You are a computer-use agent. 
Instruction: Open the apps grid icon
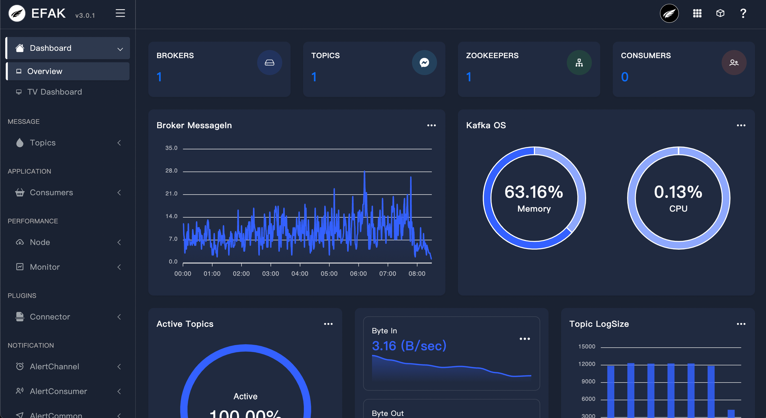tap(697, 13)
